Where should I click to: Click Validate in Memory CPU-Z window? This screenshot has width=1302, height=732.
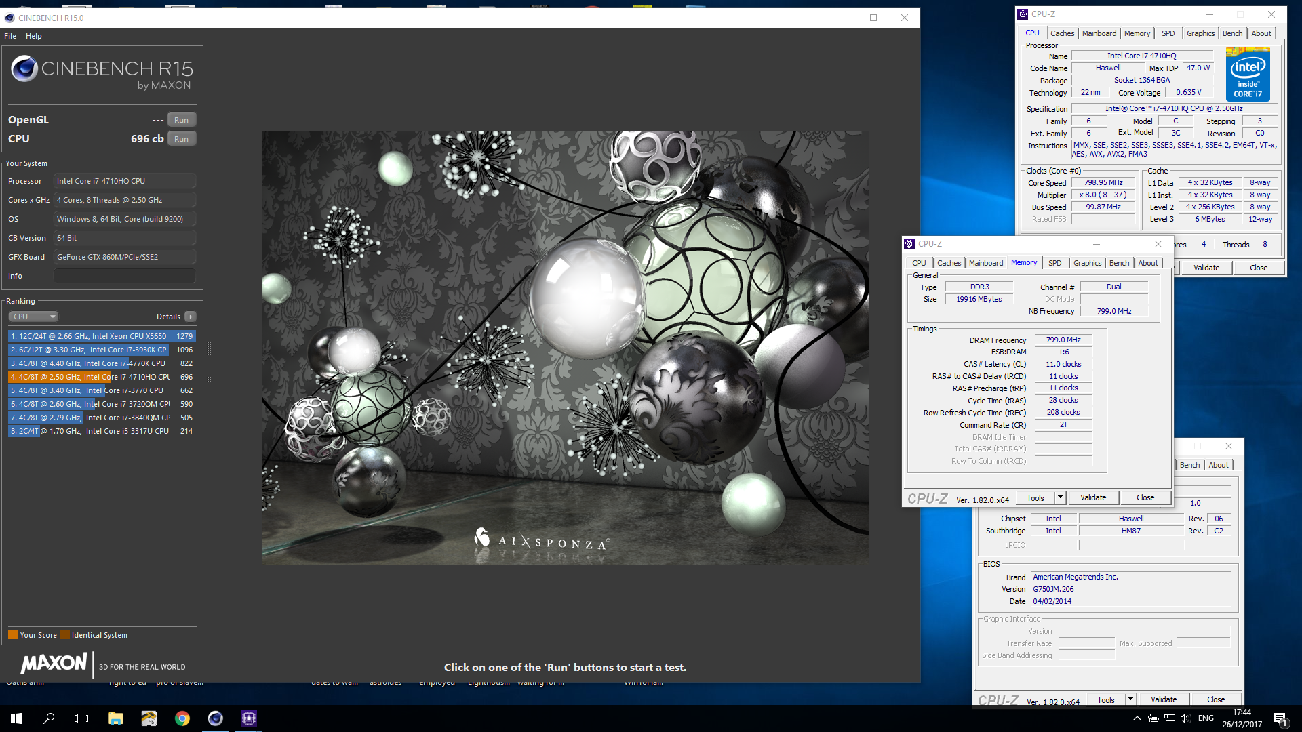pyautogui.click(x=1093, y=497)
